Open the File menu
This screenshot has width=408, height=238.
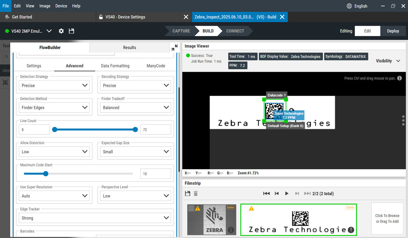pos(6,6)
